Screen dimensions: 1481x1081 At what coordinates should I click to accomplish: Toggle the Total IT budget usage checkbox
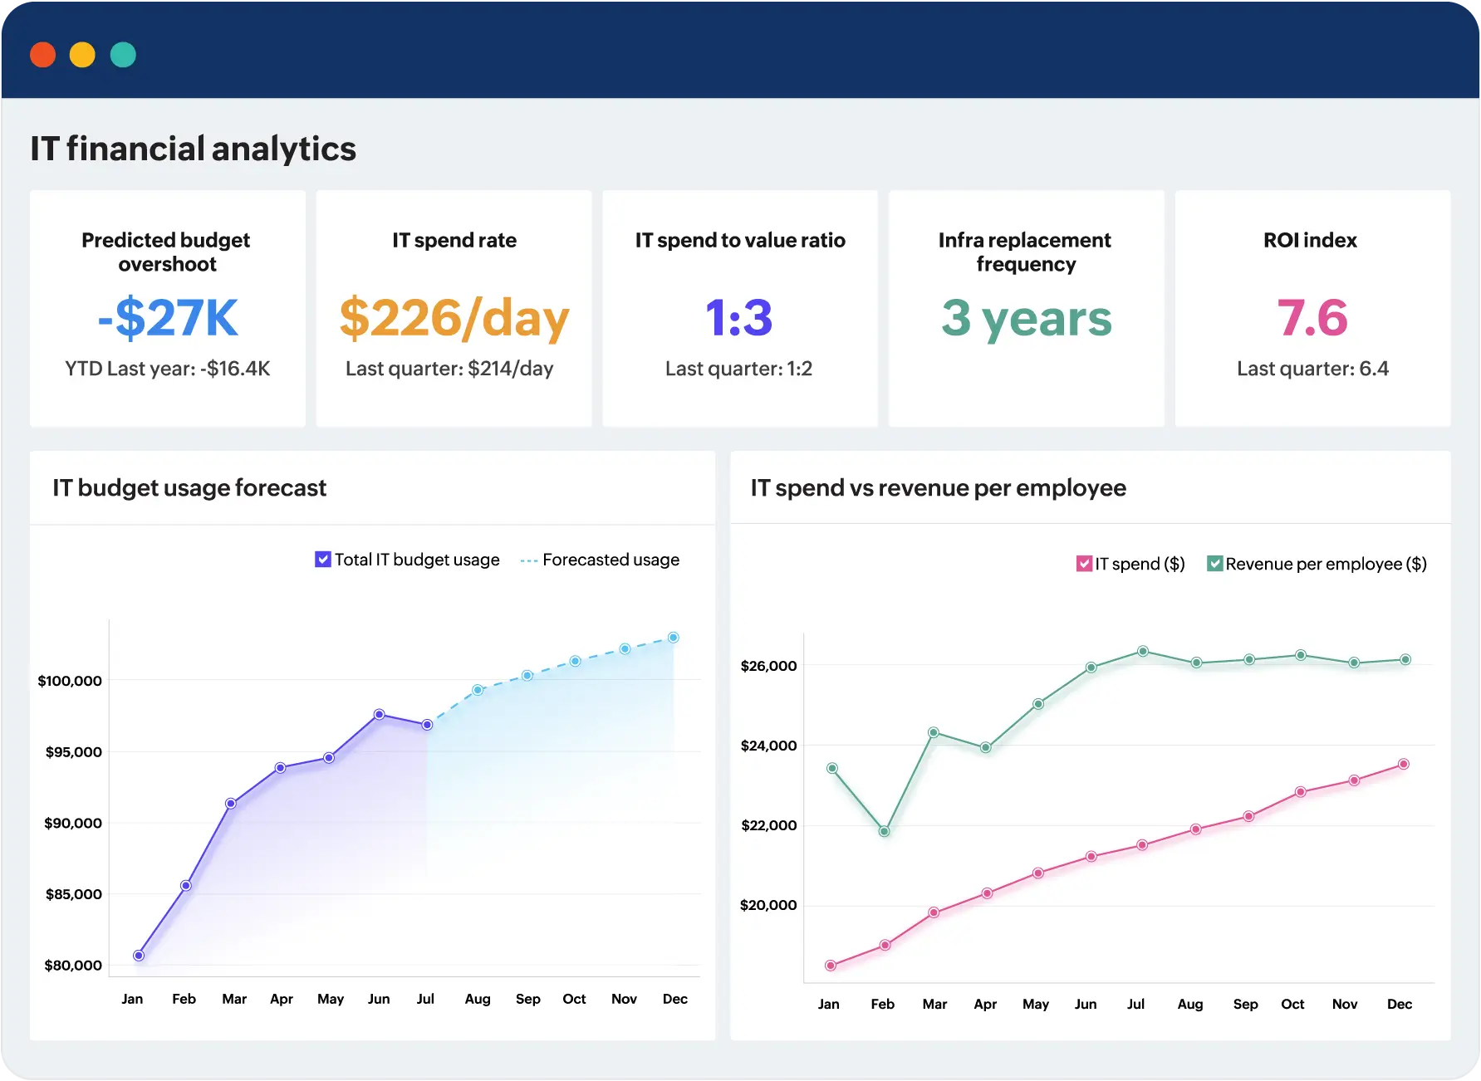pos(323,560)
